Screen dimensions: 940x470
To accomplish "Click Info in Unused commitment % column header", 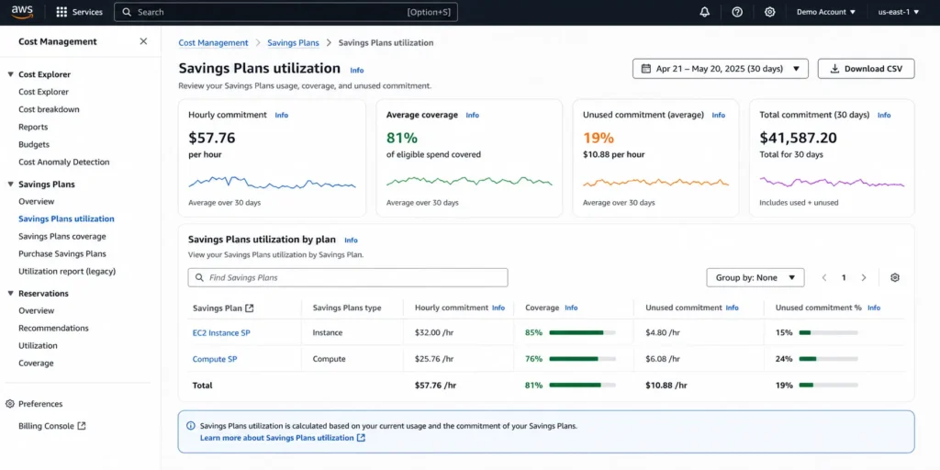I will click(874, 308).
